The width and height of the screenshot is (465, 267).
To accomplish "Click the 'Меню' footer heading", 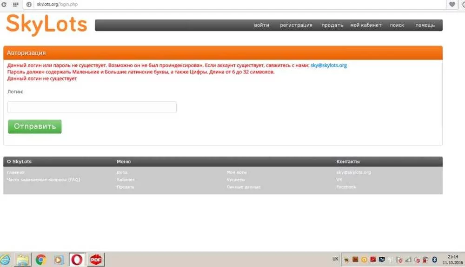I will point(124,162).
